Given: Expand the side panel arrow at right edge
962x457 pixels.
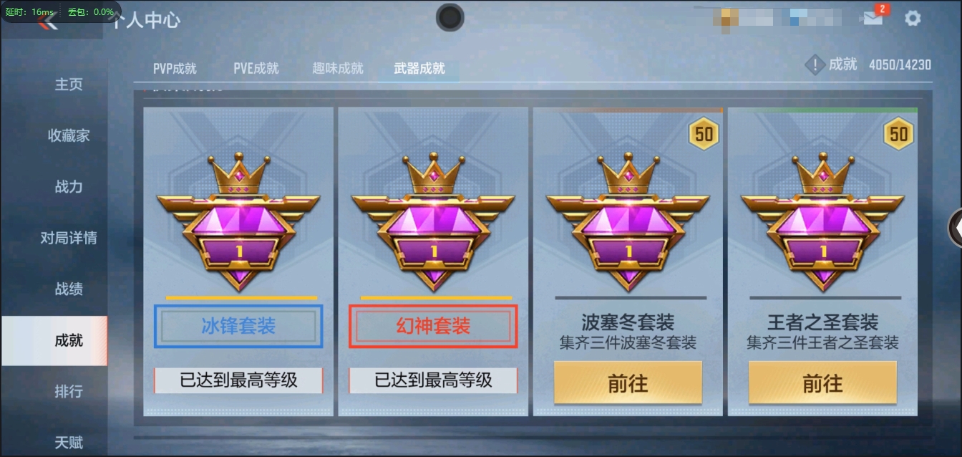Looking at the screenshot, I should pyautogui.click(x=956, y=228).
